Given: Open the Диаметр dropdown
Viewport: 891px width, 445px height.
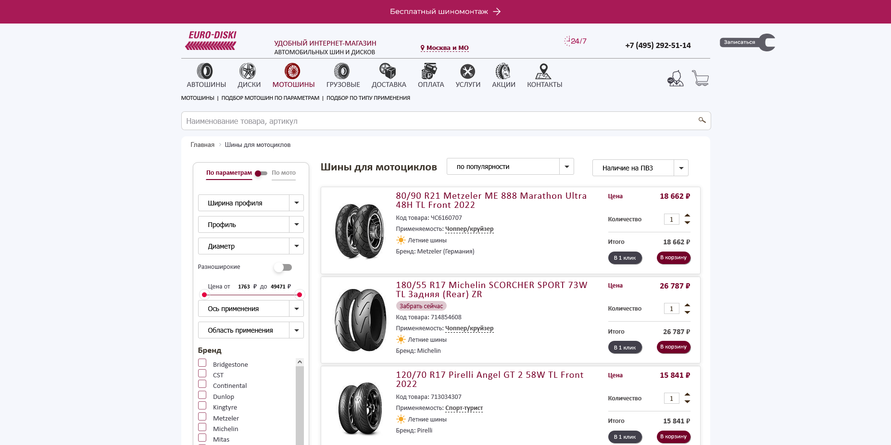Looking at the screenshot, I should click(251, 246).
